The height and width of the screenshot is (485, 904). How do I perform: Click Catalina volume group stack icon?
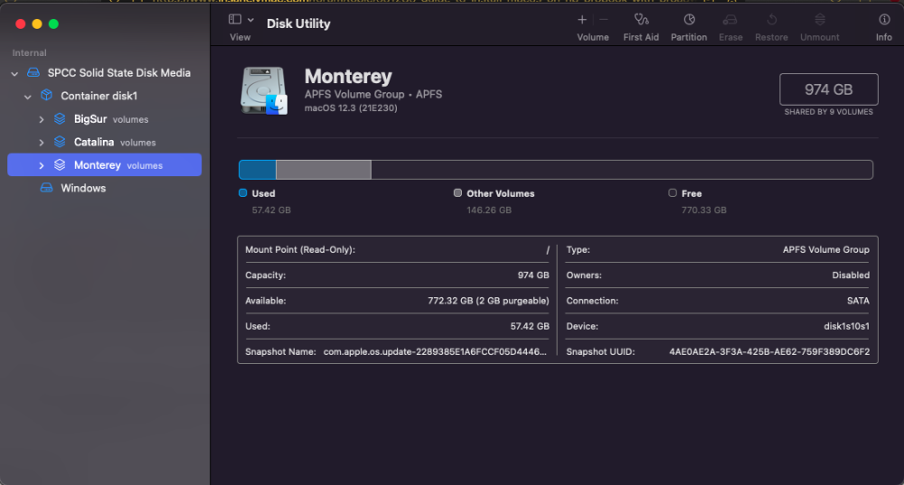pyautogui.click(x=60, y=142)
